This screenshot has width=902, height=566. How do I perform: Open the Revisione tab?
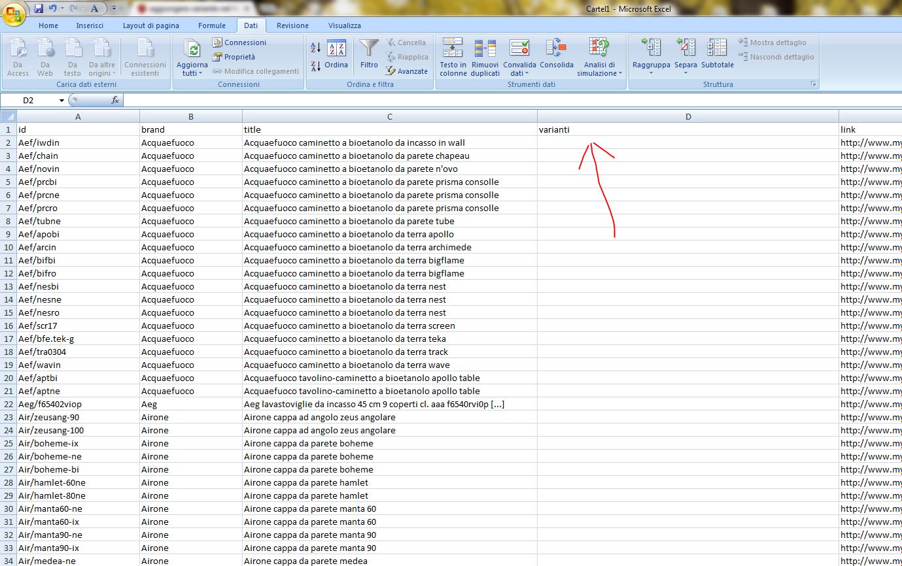pos(292,25)
